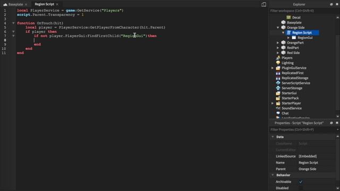Close the Properties panel
This screenshot has width=340, height=191.
337,123
